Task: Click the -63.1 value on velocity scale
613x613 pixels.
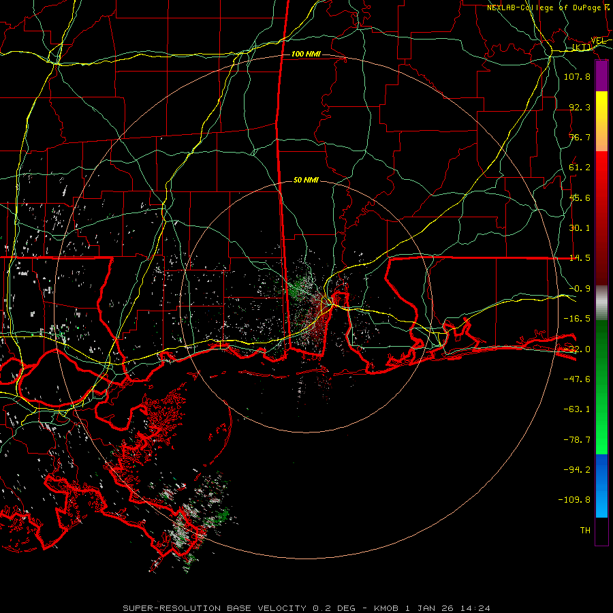Action: [x=577, y=409]
